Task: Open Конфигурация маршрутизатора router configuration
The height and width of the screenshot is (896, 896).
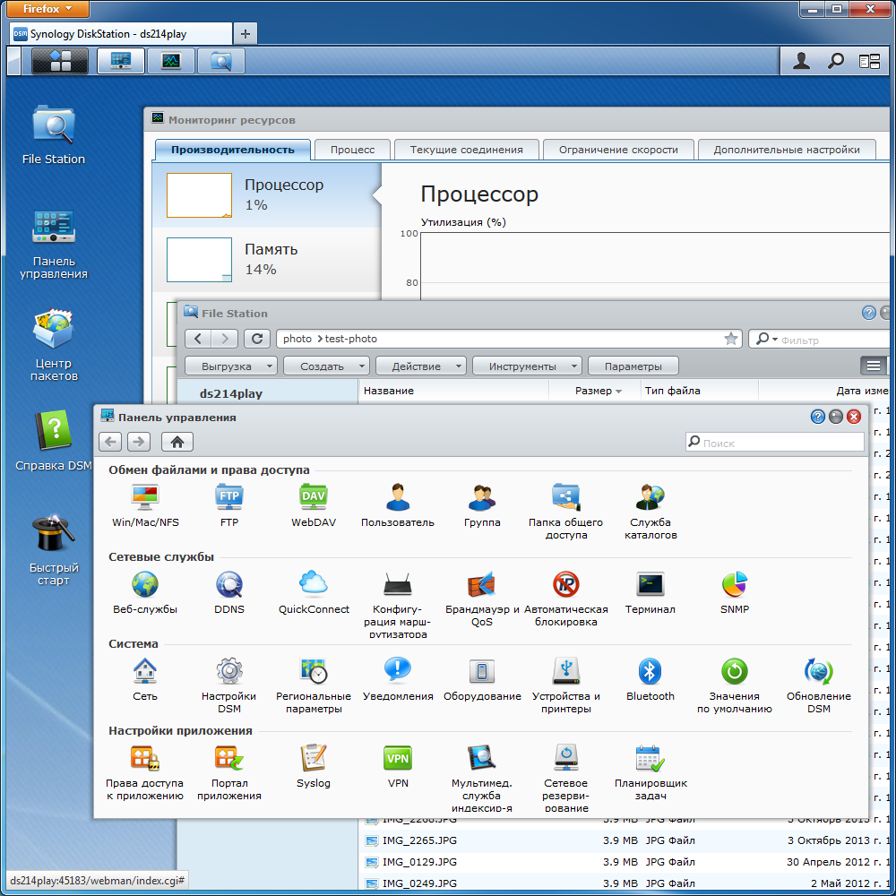Action: point(398,604)
